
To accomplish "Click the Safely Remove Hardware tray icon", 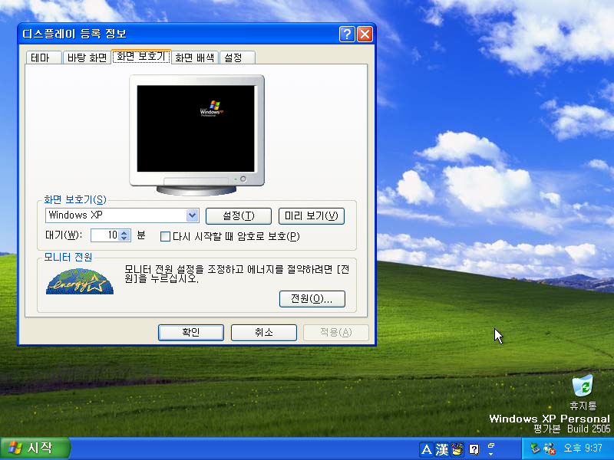I will (535, 449).
